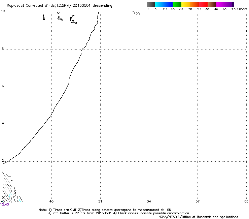Viewport: 249px width, 219px height.
Task: Click the magenta-purple 40-50 knots color band
Action: (x=225, y=4)
